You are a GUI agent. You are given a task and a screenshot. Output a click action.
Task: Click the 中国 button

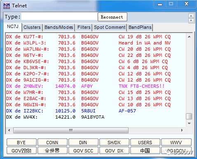tap(145, 150)
